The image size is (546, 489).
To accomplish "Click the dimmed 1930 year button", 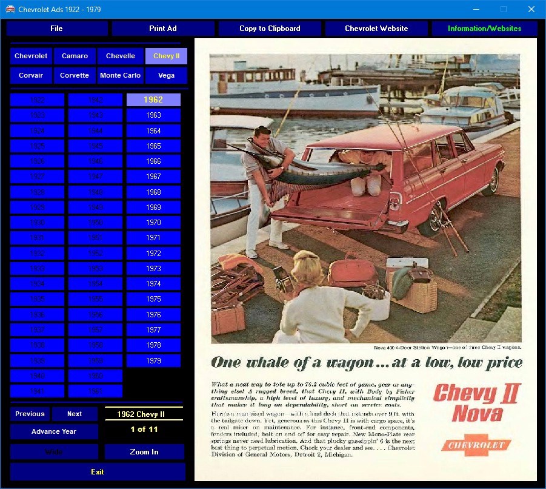I will pyautogui.click(x=37, y=223).
